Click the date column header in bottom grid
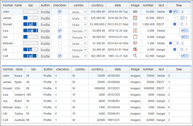 coord(118,69)
